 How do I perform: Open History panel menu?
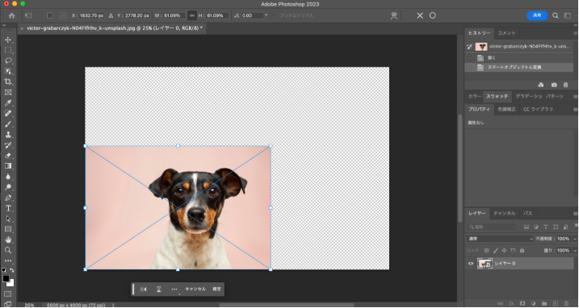575,33
